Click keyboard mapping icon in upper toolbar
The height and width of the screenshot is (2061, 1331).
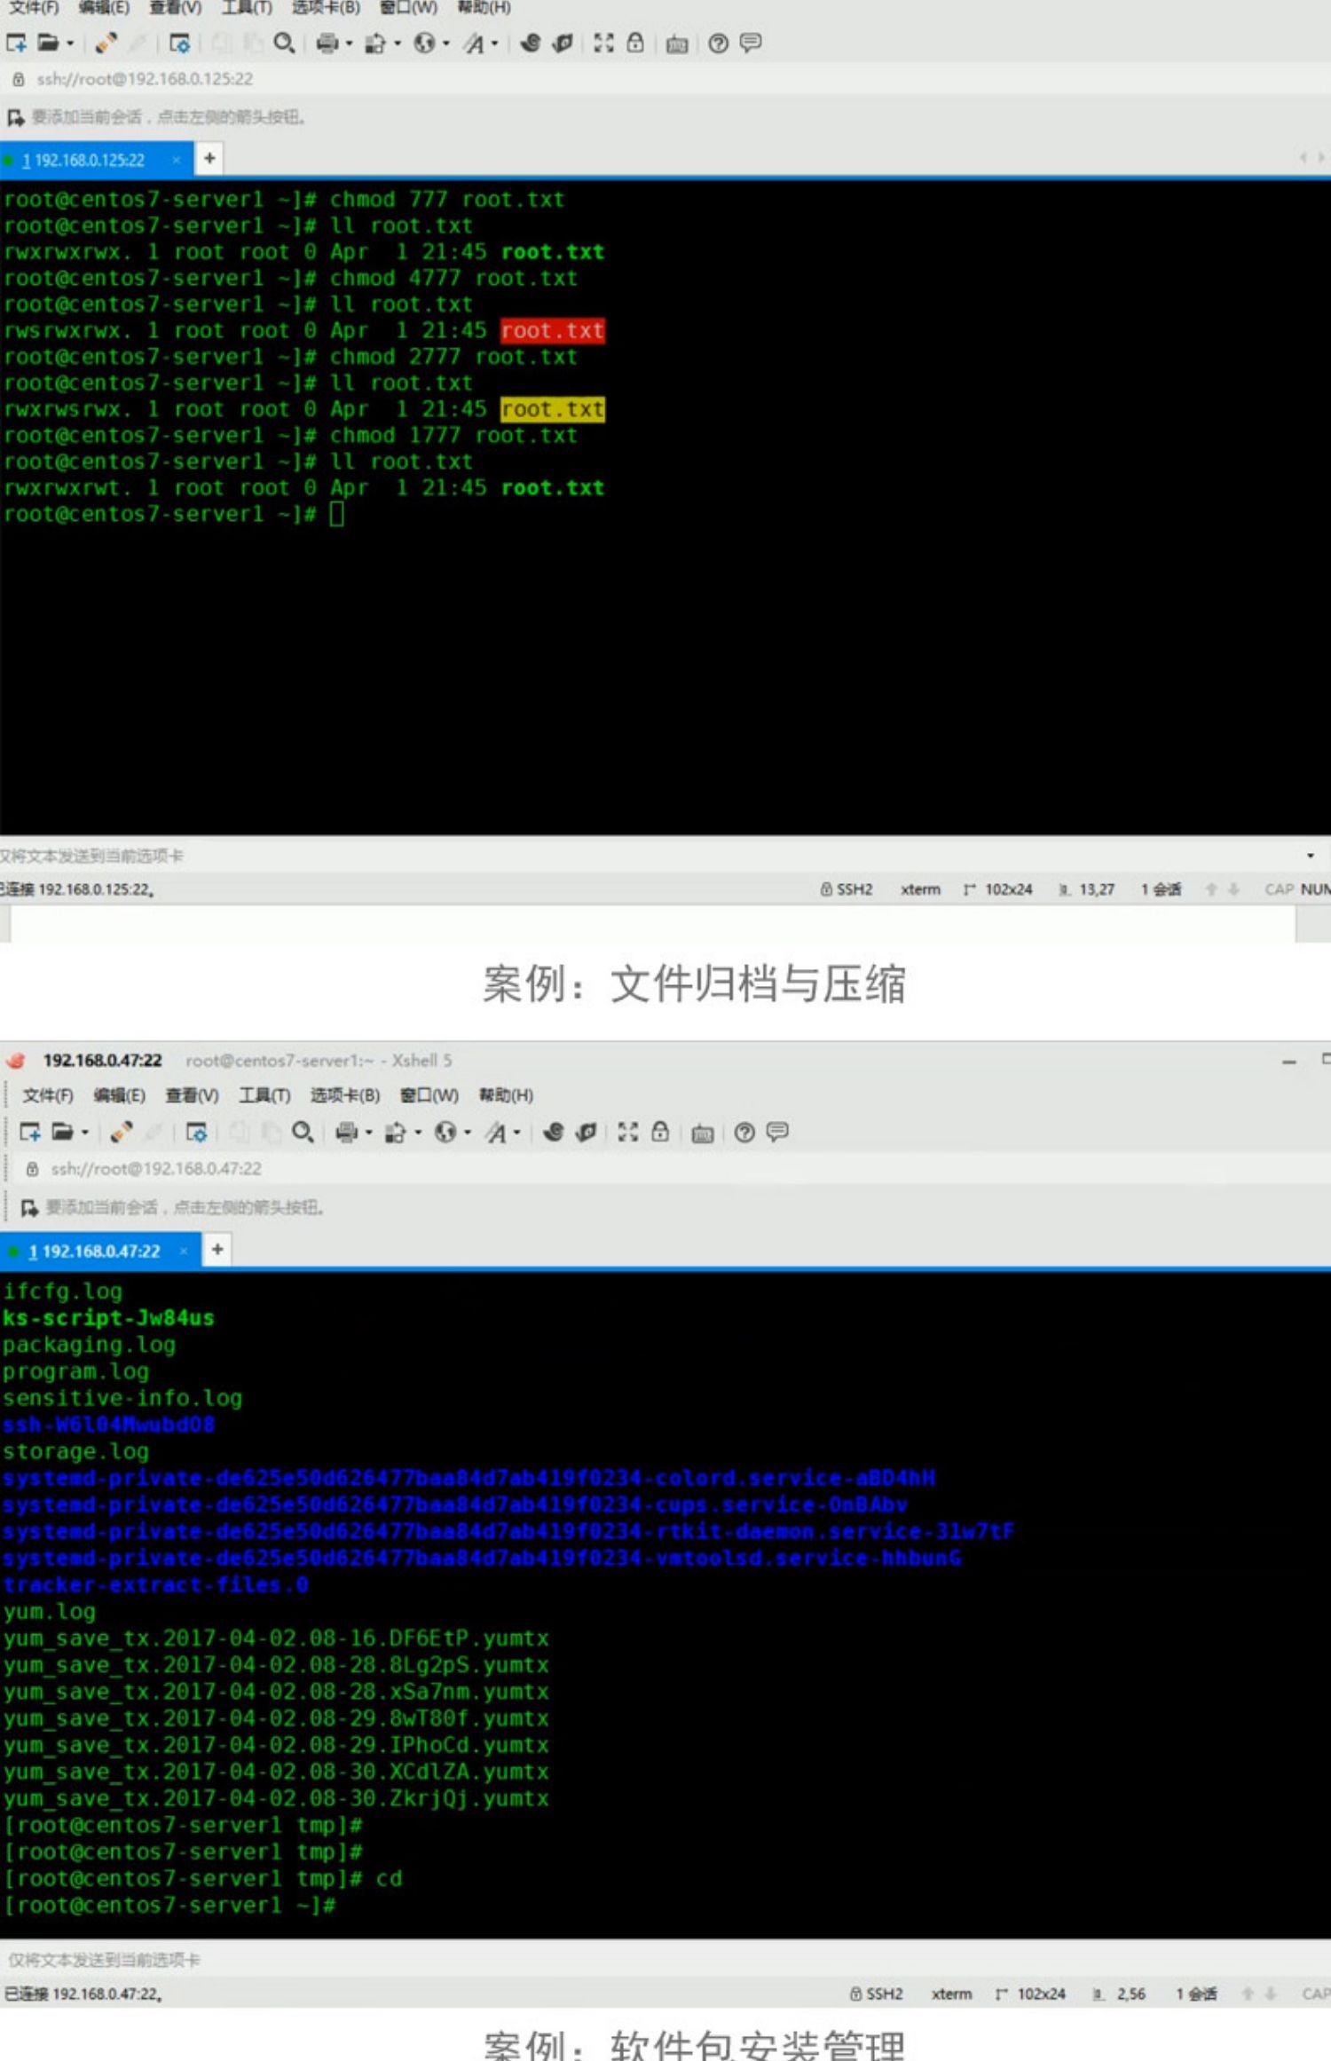point(677,43)
